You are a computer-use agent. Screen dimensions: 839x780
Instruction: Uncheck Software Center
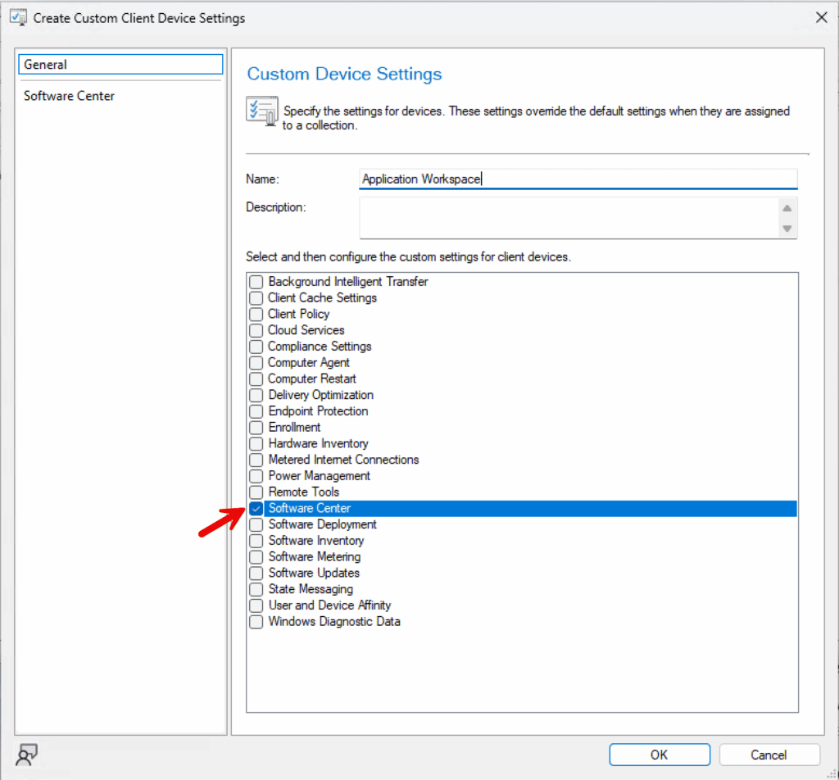point(256,508)
